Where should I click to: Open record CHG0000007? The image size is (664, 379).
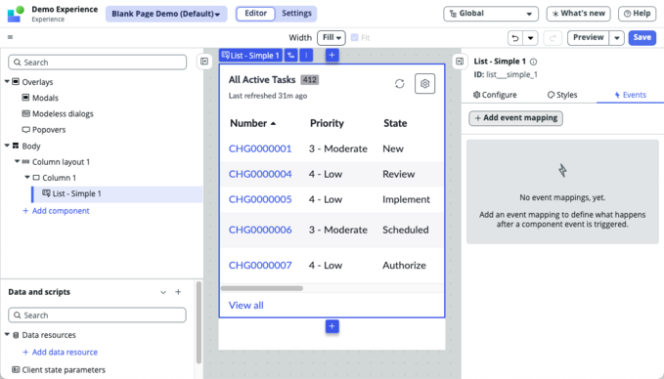pos(260,266)
